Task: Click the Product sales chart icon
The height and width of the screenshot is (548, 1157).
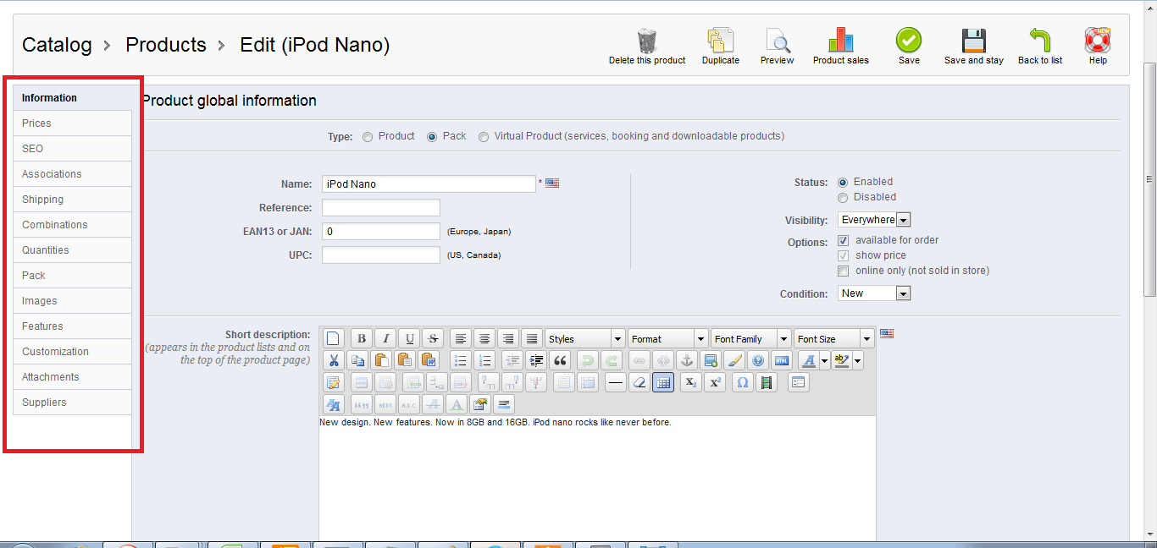Action: 840,41
